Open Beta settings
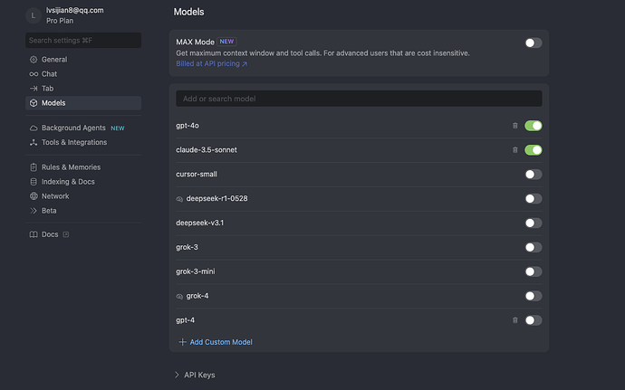625x390 pixels. click(x=83, y=211)
